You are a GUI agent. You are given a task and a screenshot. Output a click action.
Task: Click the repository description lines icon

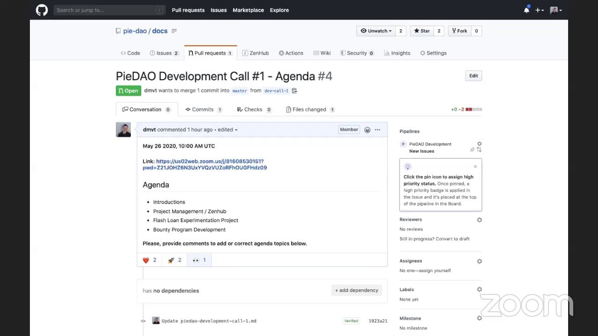coord(174,31)
